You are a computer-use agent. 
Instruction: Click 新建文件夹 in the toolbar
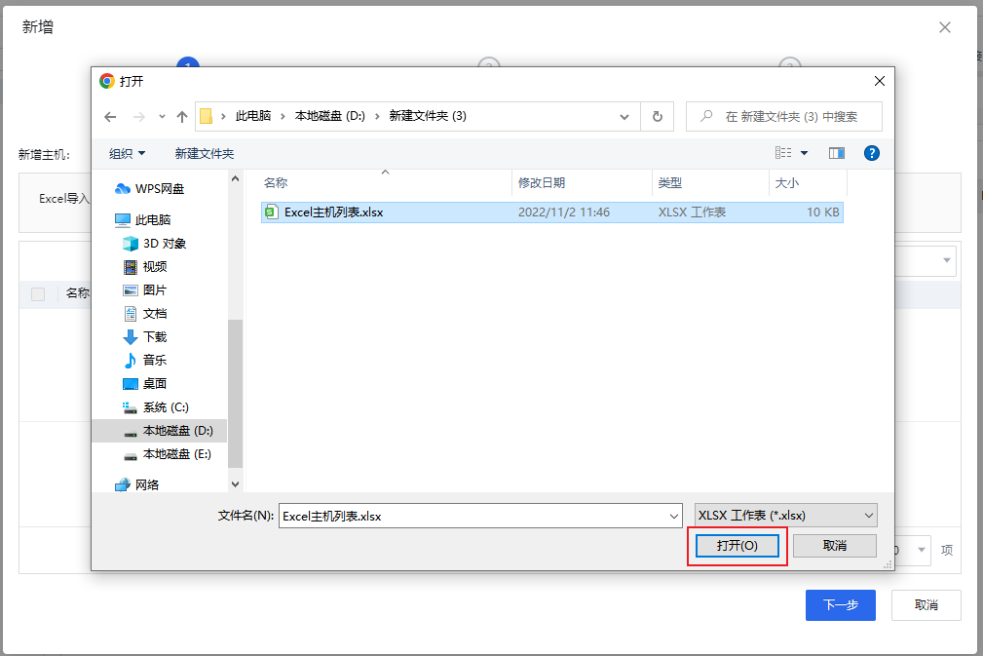click(205, 153)
